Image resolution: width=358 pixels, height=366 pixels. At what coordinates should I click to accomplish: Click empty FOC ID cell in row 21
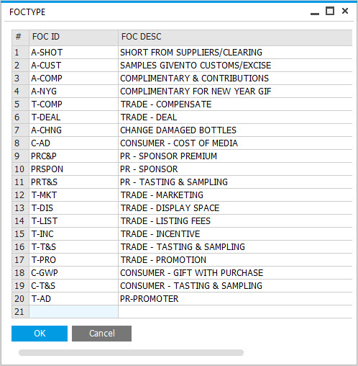(73, 312)
